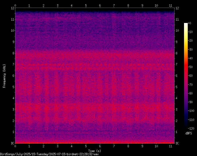Click the '-60' label on the color scale
The height and width of the screenshot is (156, 197).
(190, 76)
